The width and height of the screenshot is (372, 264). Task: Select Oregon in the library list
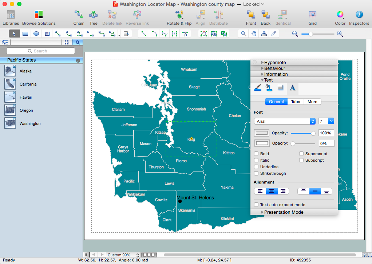tap(26, 110)
